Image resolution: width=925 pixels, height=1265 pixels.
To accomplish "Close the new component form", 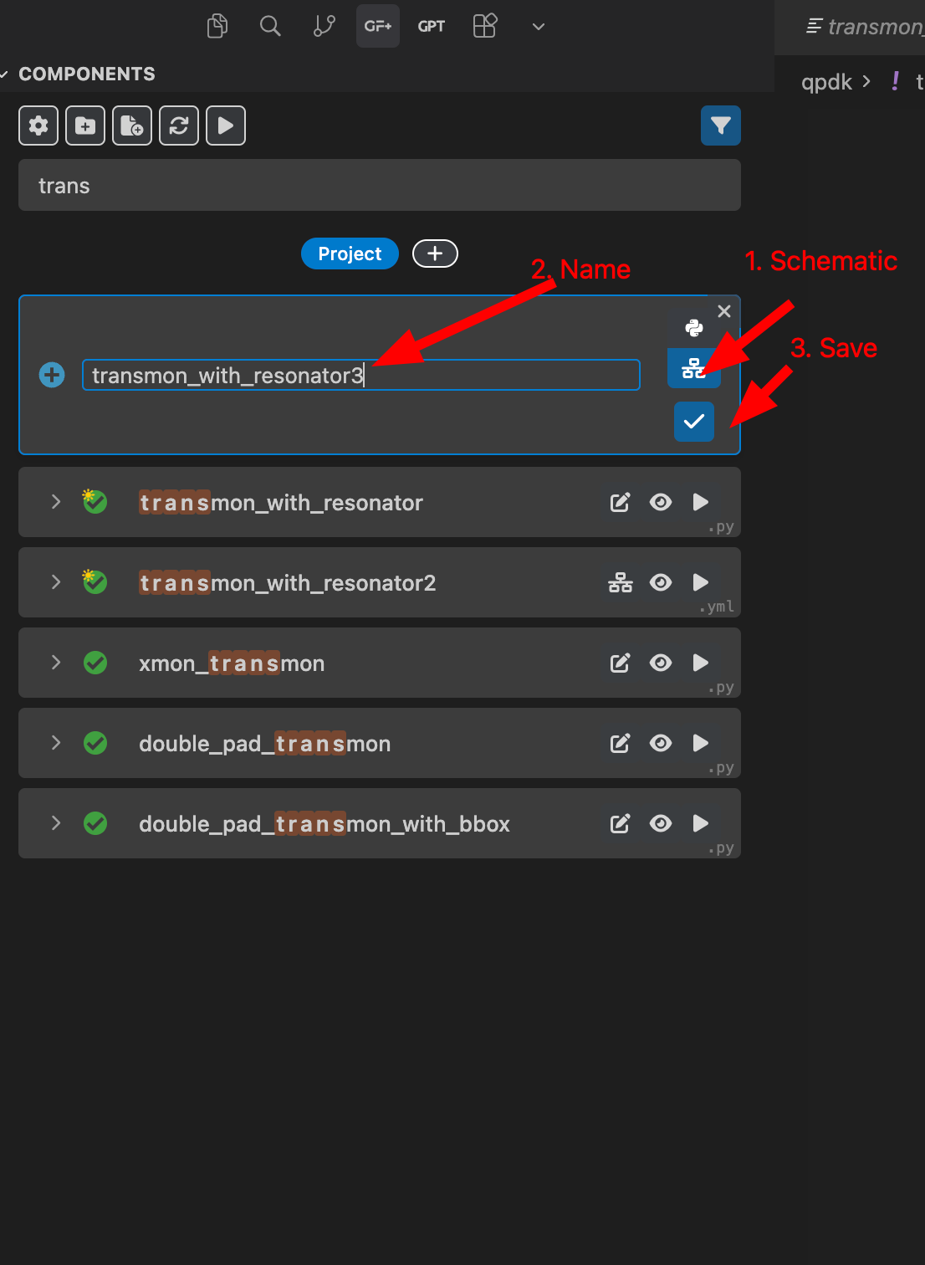I will pyautogui.click(x=724, y=311).
